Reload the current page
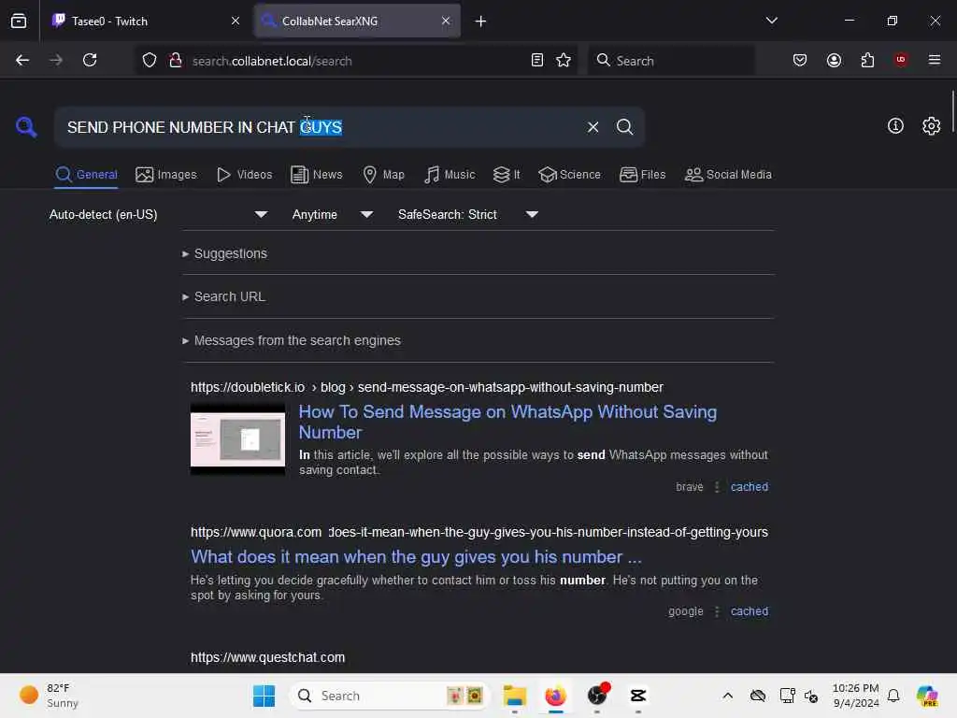 pos(90,60)
